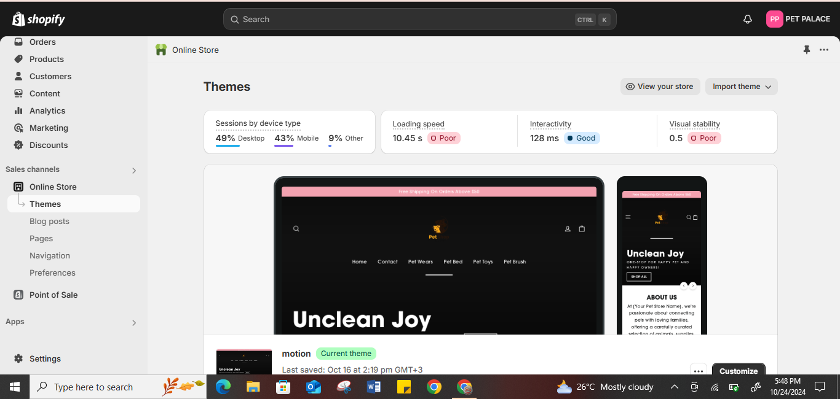This screenshot has width=840, height=399.
Task: Open the motion theme actions ellipsis button
Action: [698, 370]
